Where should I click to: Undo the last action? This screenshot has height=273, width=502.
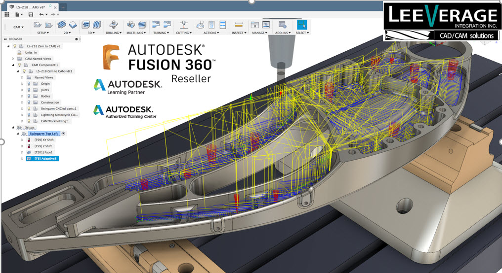(x=42, y=14)
